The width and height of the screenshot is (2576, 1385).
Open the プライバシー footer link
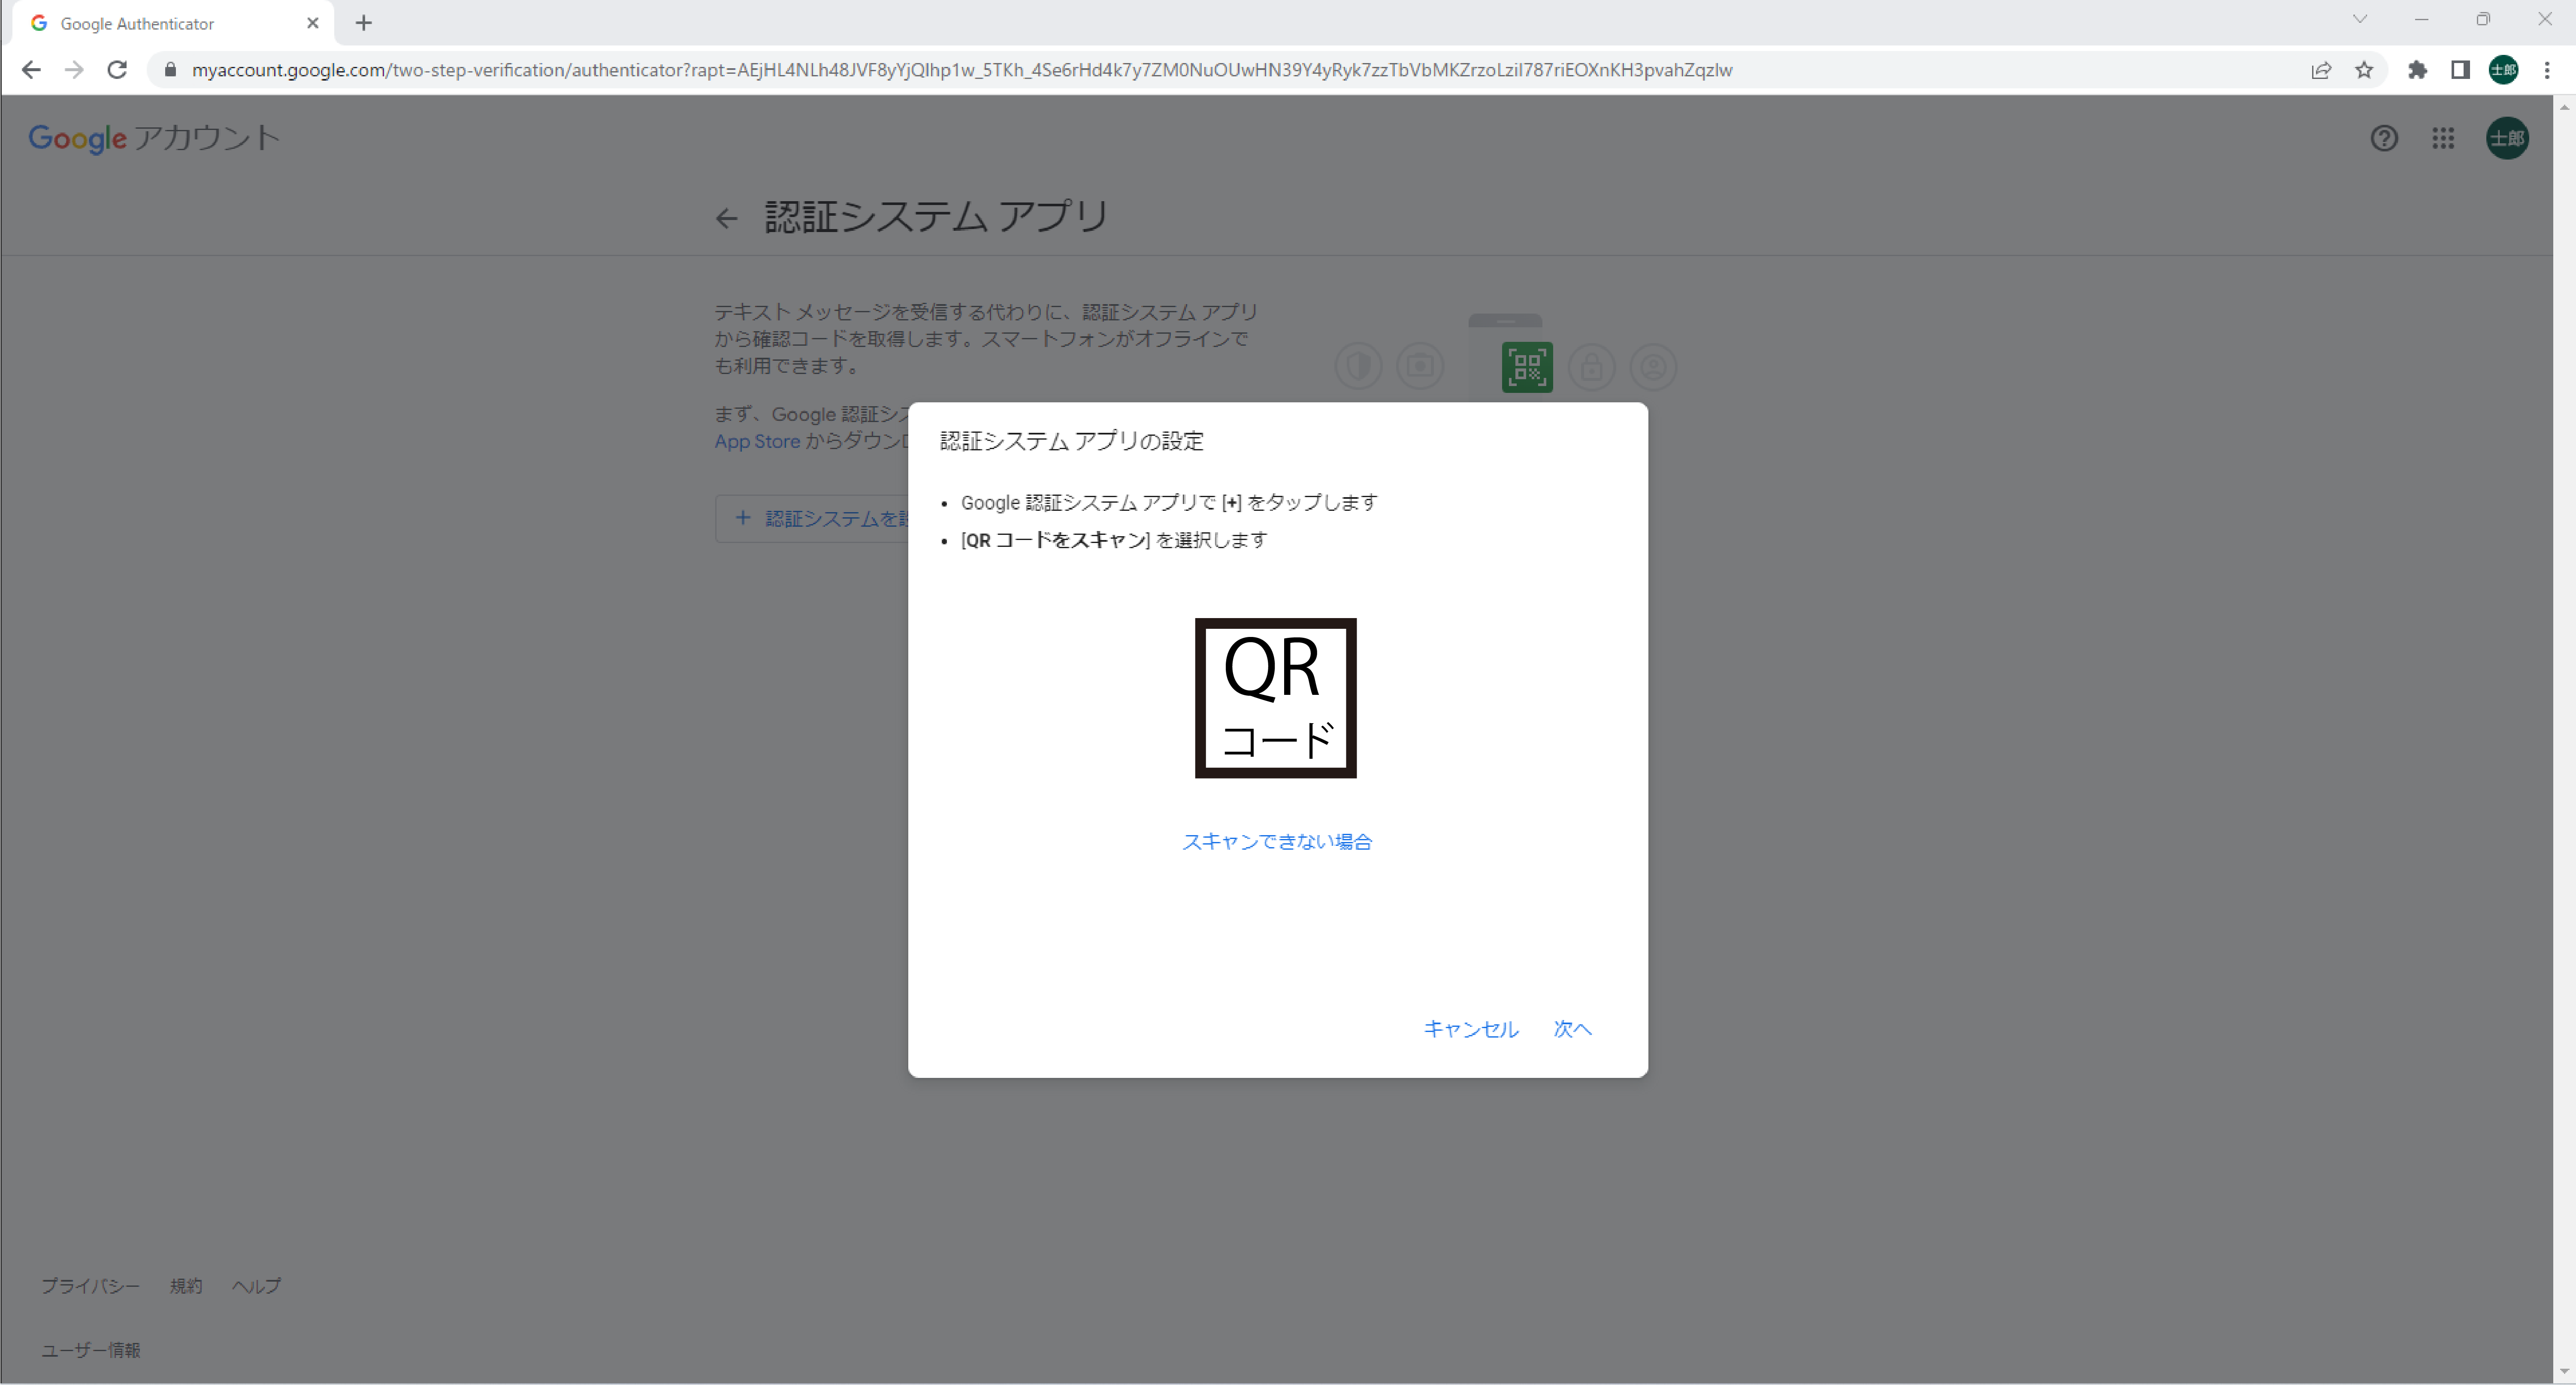[x=90, y=1286]
